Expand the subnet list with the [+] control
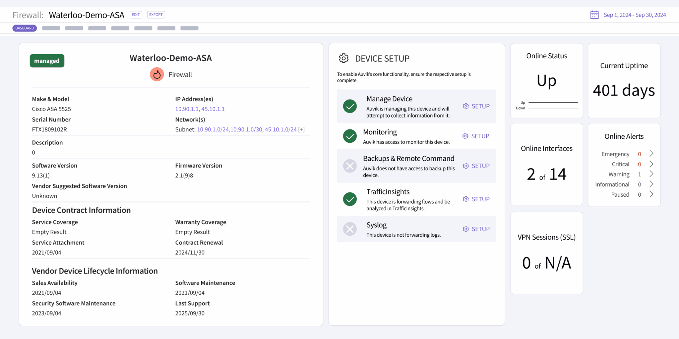Viewport: 679px width, 339px height. pyautogui.click(x=301, y=129)
